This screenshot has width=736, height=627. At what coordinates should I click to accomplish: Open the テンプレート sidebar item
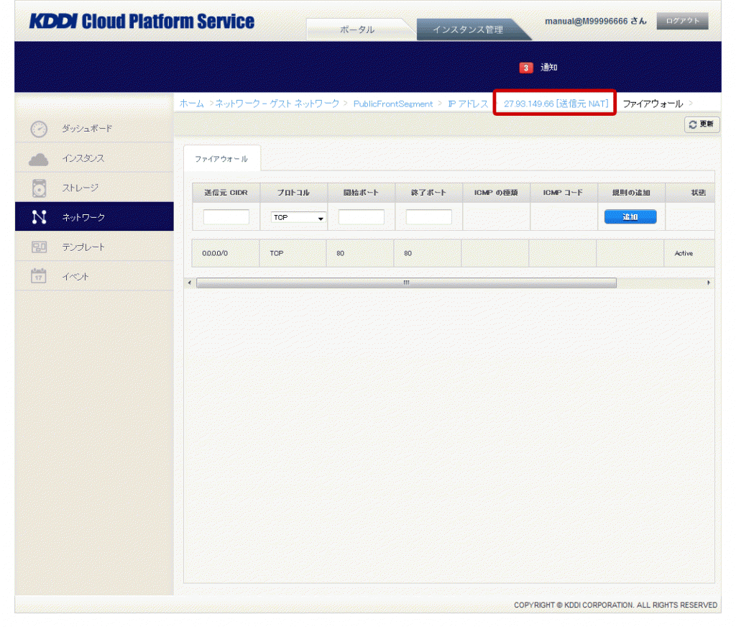pos(94,247)
